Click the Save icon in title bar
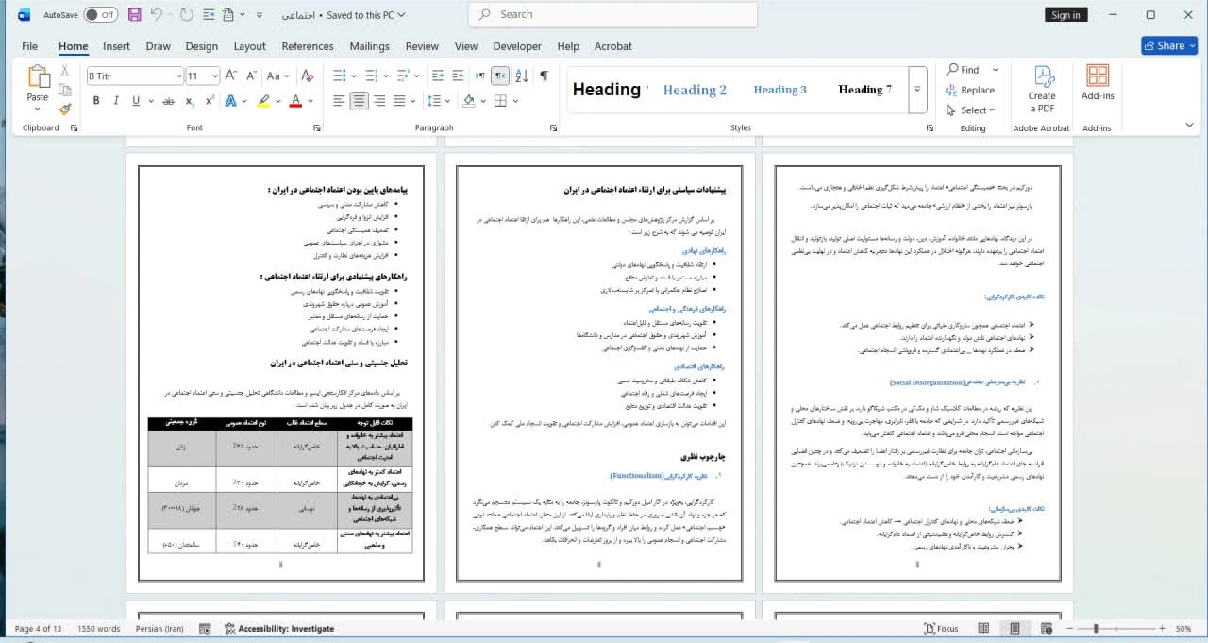 pyautogui.click(x=134, y=15)
